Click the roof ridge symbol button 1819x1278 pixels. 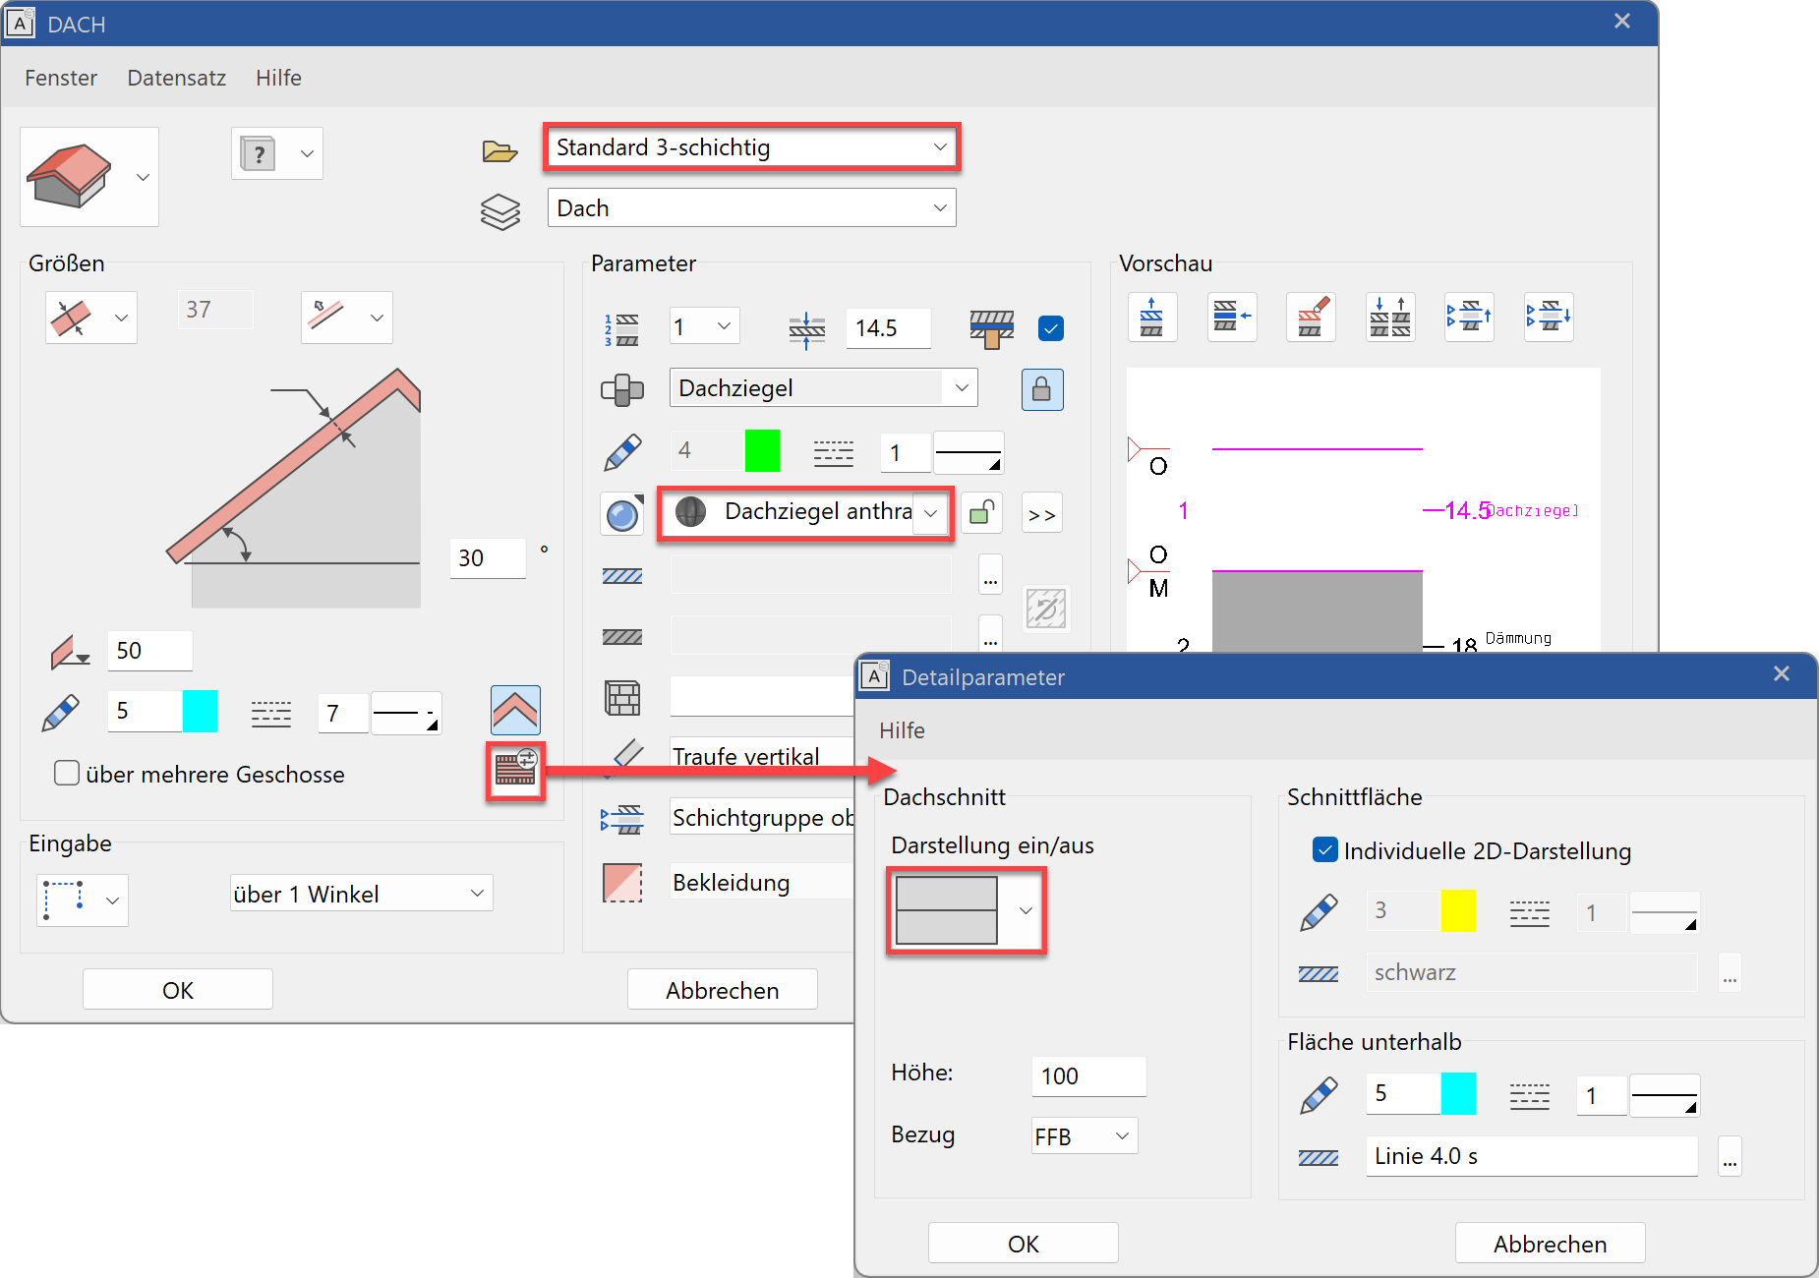[515, 710]
